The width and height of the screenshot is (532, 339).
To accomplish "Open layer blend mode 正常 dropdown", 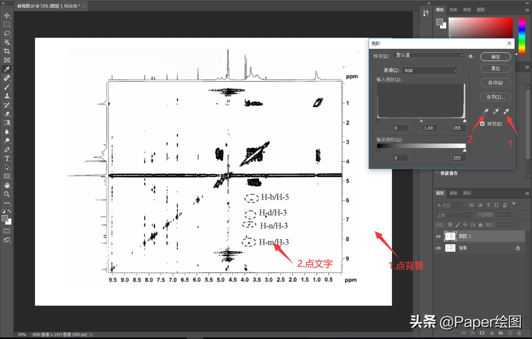I will 454,215.
